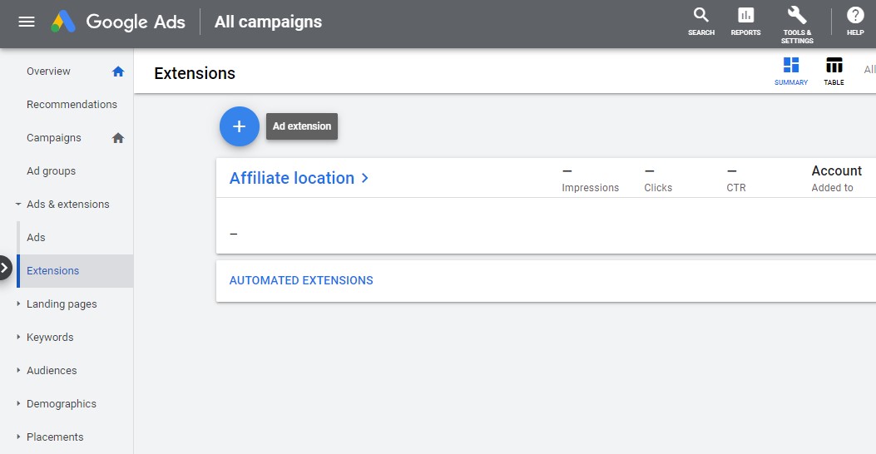This screenshot has height=454, width=876.
Task: Expand the side panel arrow handle
Action: [x=5, y=268]
